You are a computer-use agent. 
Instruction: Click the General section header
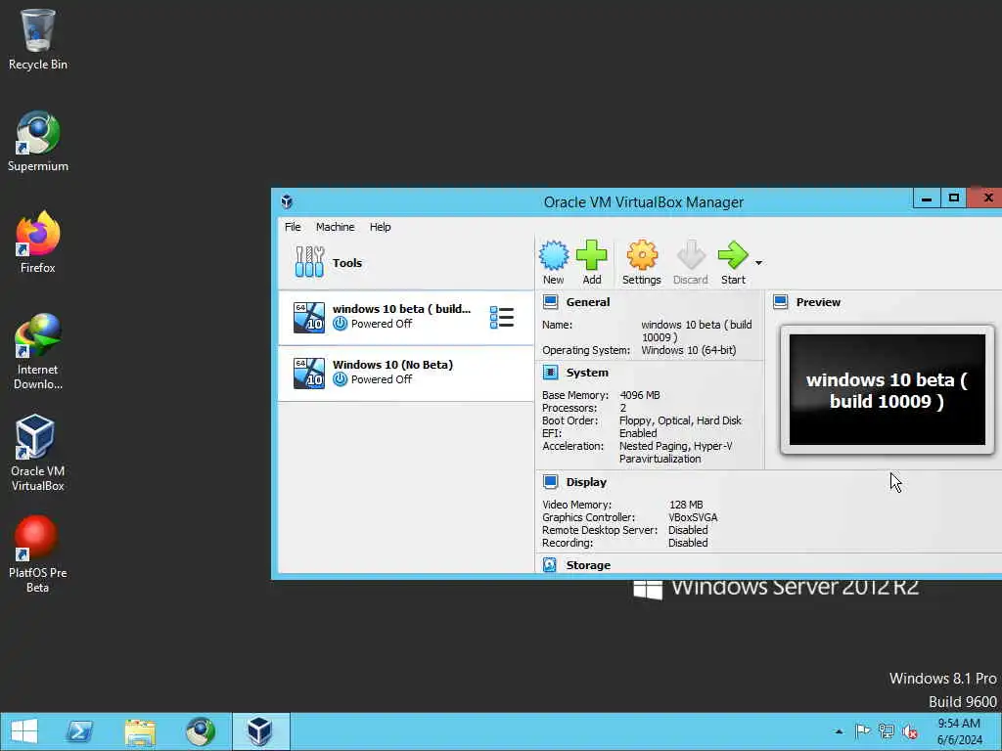587,302
